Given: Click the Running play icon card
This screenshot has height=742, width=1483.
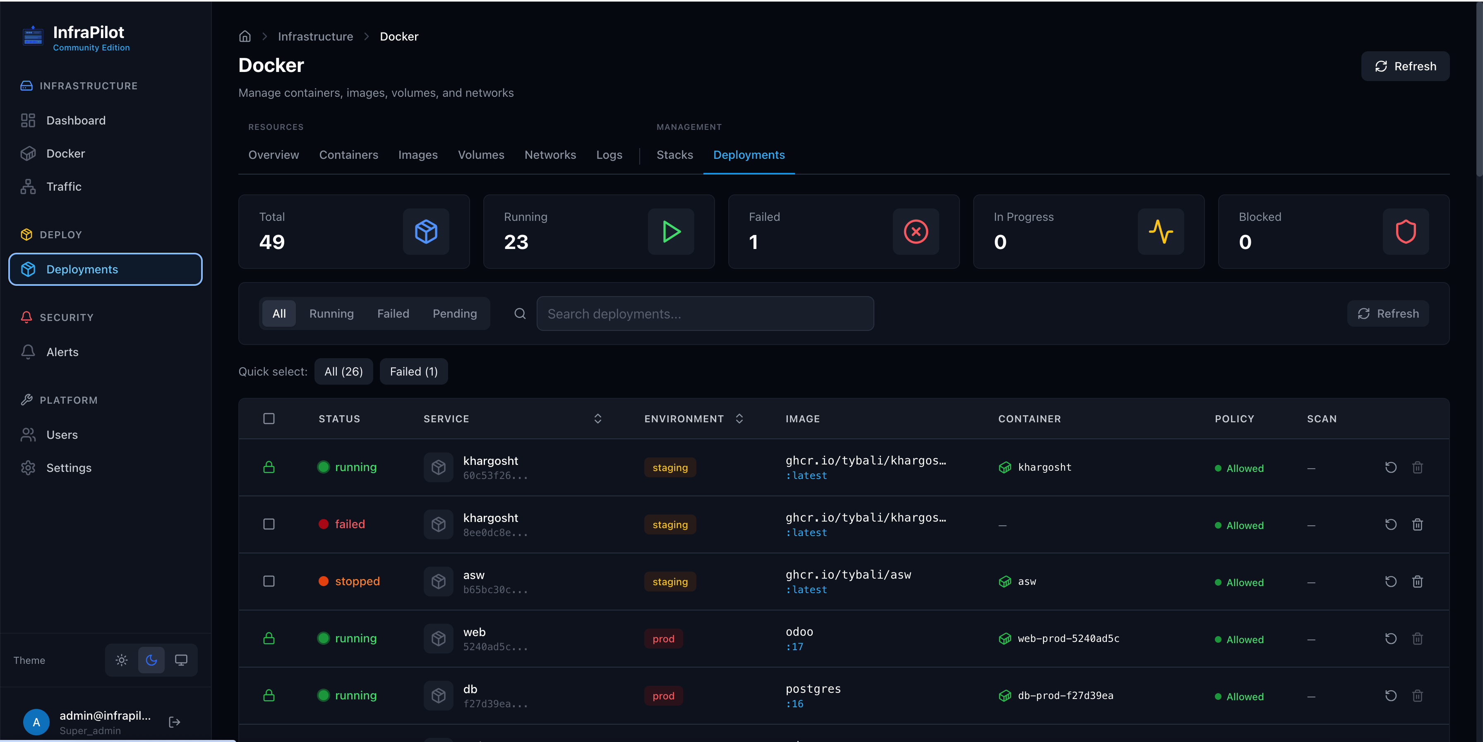Looking at the screenshot, I should click(671, 231).
